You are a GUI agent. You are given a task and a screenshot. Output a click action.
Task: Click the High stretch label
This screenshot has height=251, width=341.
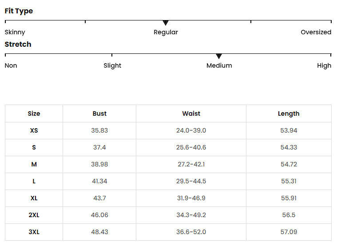coord(324,65)
